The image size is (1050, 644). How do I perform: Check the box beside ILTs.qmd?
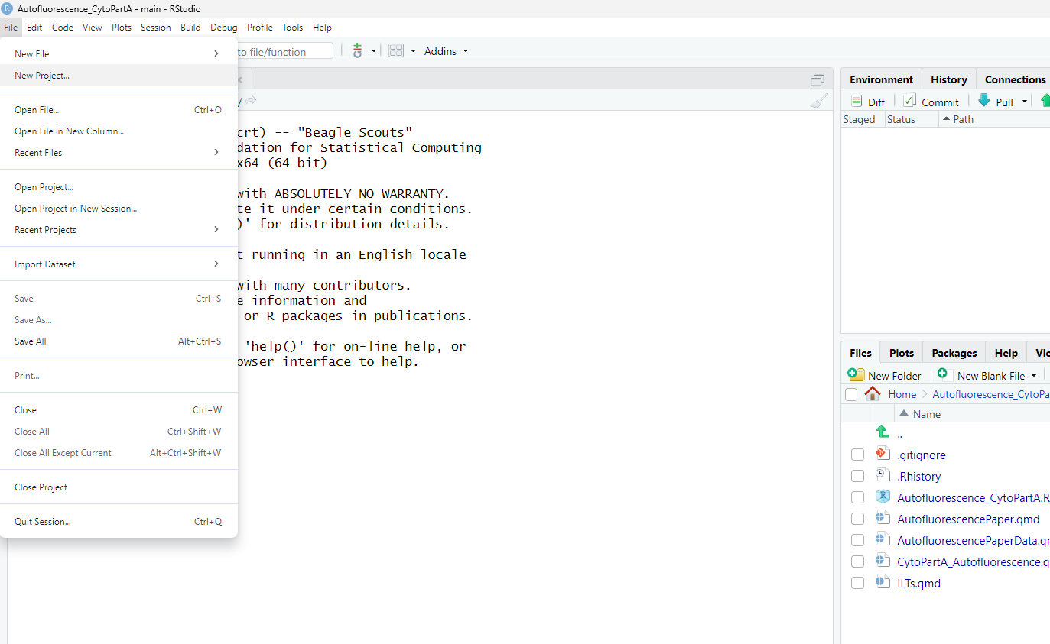(x=857, y=584)
